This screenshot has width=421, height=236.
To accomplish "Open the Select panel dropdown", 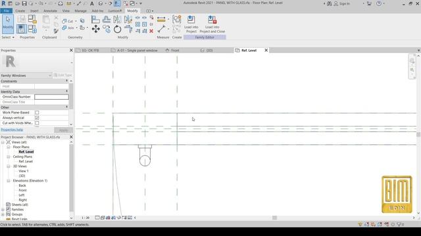I will click(x=8, y=37).
